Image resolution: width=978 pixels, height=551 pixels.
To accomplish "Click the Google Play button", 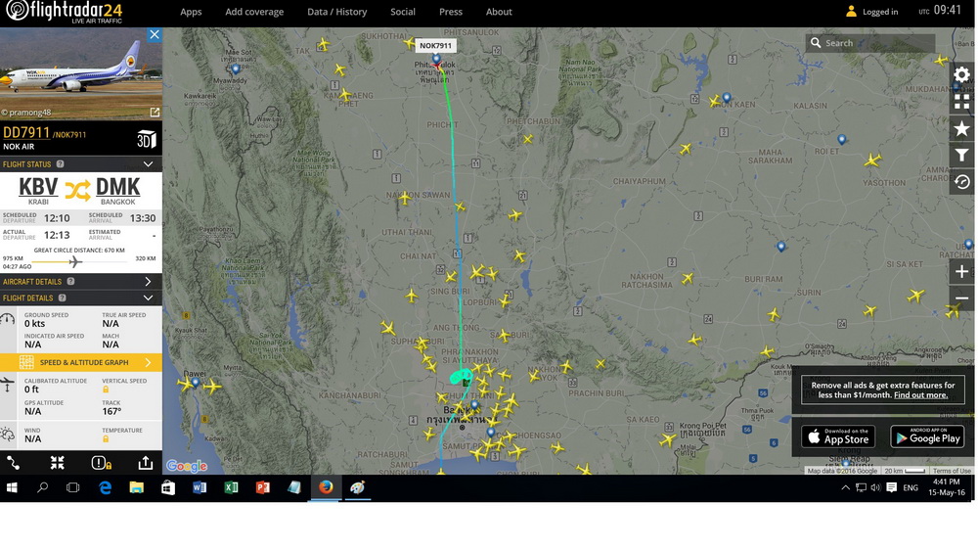I will point(927,436).
